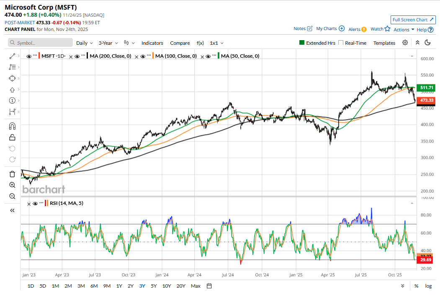Click the unlock drawings padlock icon
The height and width of the screenshot is (296, 440).
(x=12, y=137)
